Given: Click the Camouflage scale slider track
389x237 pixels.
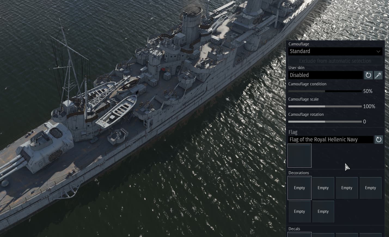Looking at the screenshot, I should 325,106.
